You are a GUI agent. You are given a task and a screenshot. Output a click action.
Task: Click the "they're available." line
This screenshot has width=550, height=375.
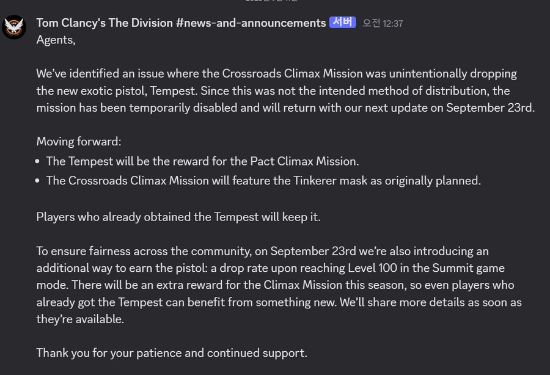click(x=80, y=319)
